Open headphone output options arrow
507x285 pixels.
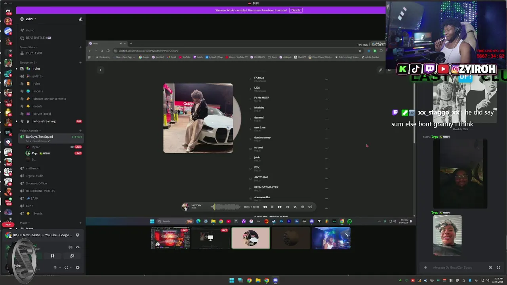[71, 268]
